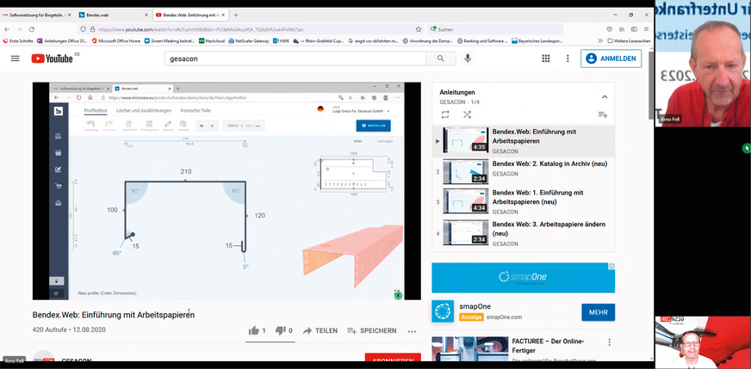
Task: Click the YouTube logo to go home
Action: tap(53, 58)
